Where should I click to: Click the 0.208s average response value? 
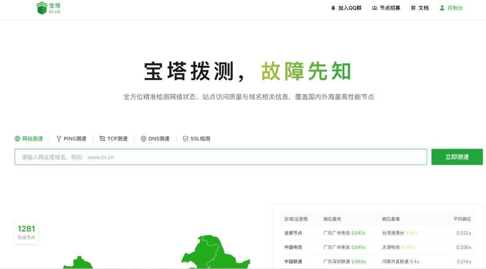(464, 248)
